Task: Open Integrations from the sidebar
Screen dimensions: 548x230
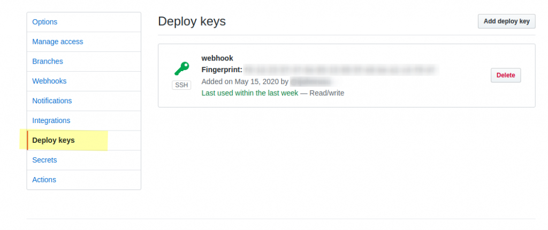Action: coord(51,121)
